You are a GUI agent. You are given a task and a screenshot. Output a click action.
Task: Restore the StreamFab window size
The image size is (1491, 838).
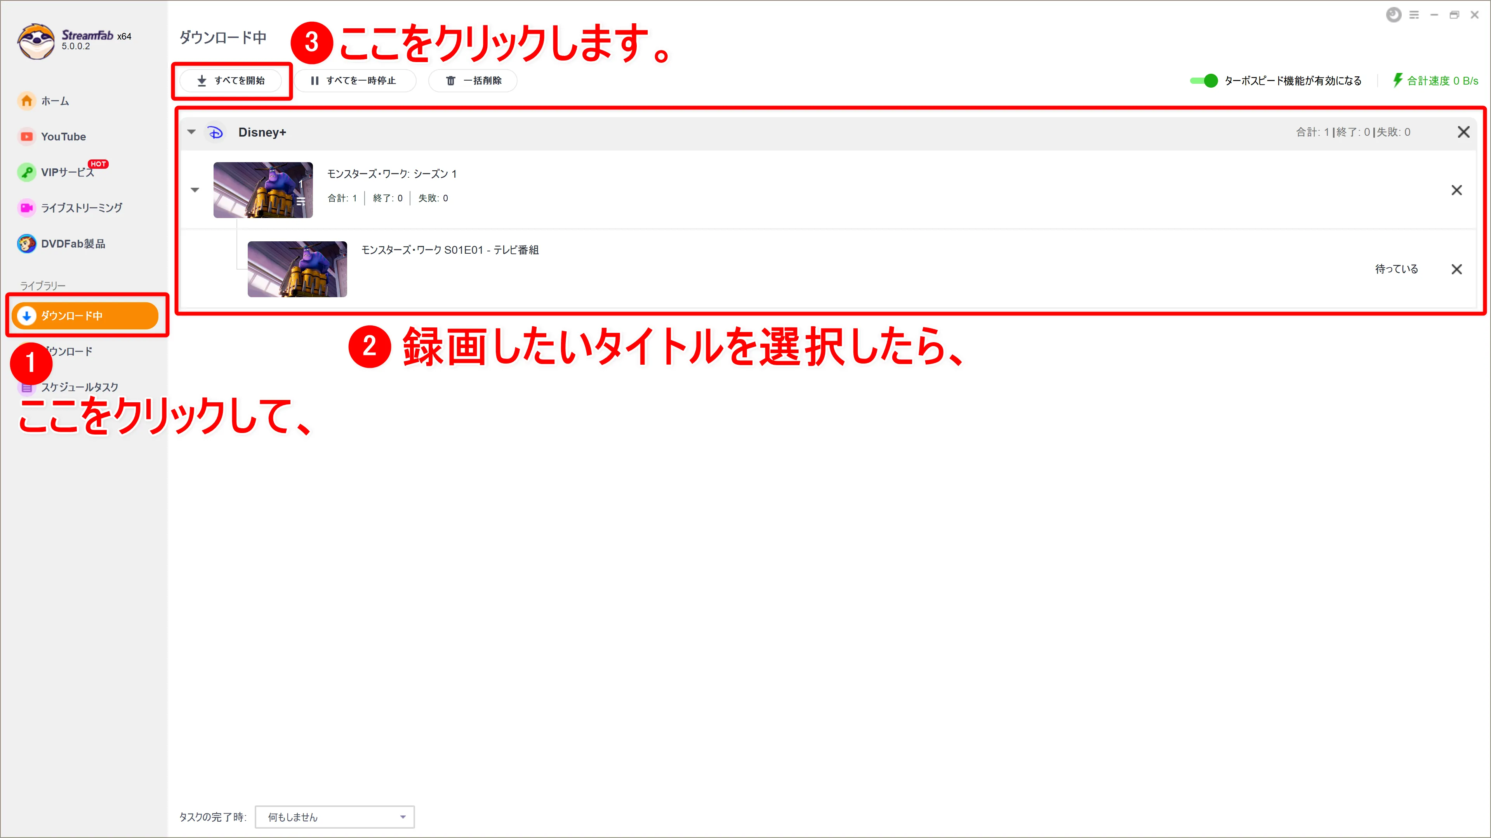(1454, 15)
